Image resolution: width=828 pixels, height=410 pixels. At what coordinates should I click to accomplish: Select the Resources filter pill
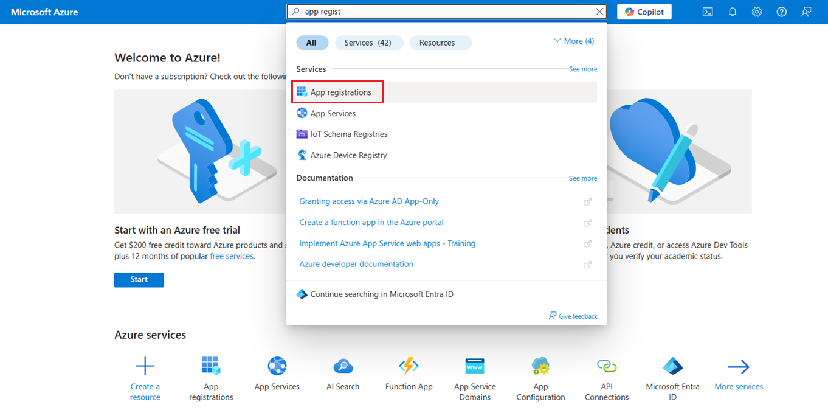[440, 43]
